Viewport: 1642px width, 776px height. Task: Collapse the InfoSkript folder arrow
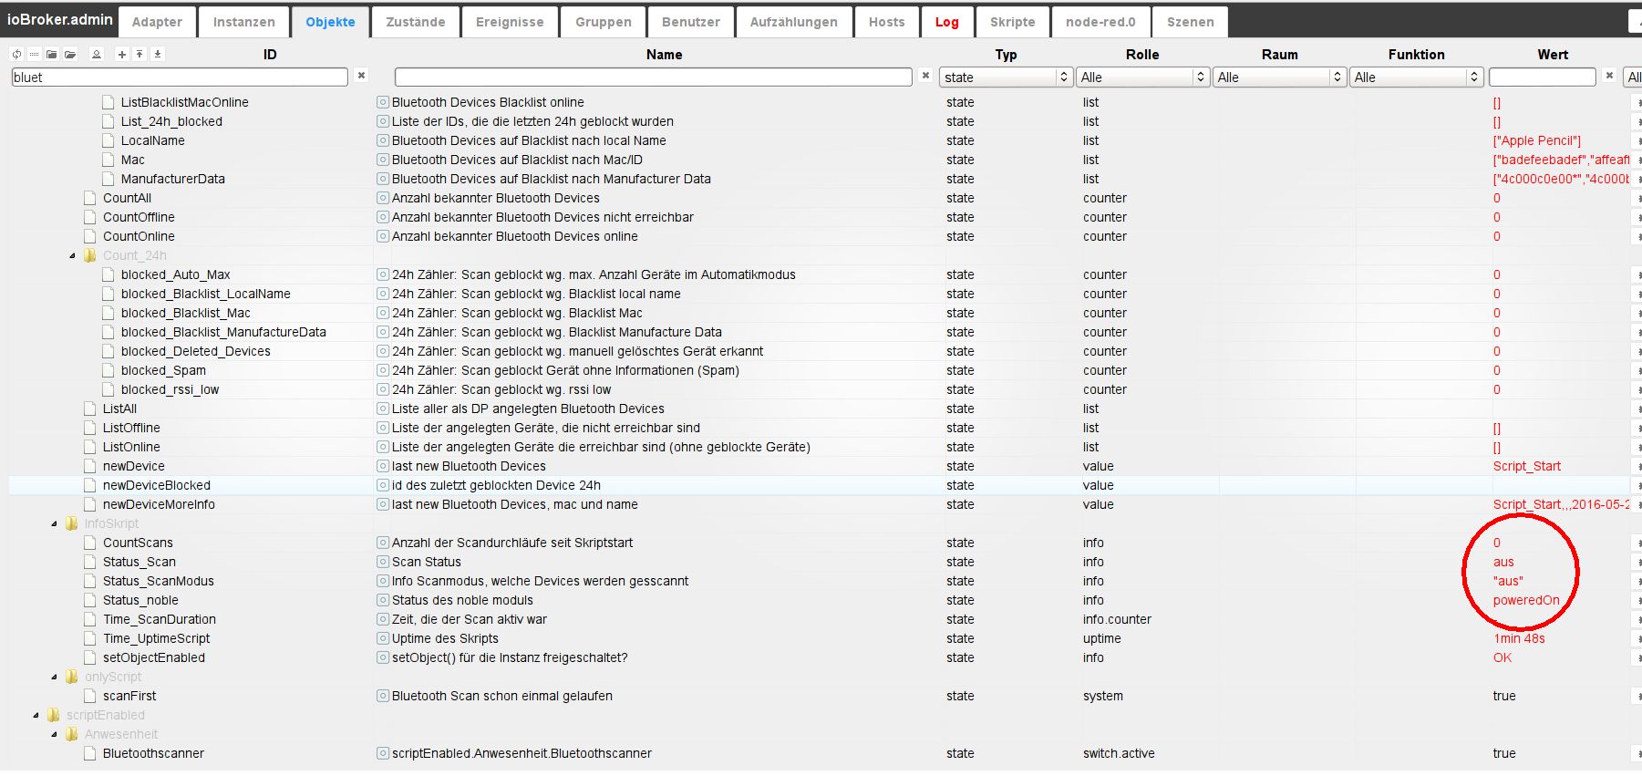55,523
